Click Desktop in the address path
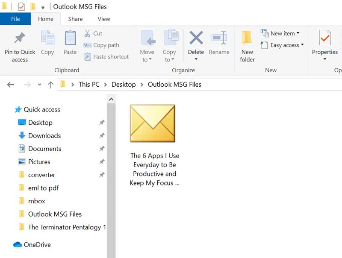Image resolution: width=342 pixels, height=258 pixels. pyautogui.click(x=124, y=84)
